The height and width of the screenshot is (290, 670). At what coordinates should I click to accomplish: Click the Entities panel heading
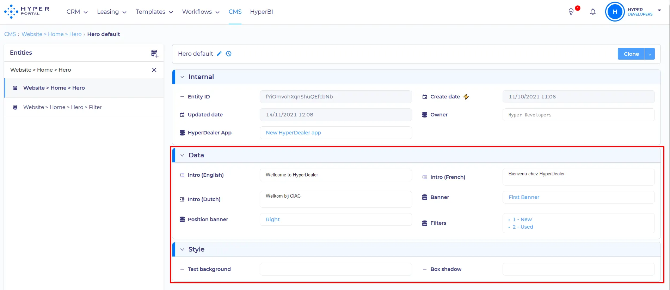pos(21,53)
